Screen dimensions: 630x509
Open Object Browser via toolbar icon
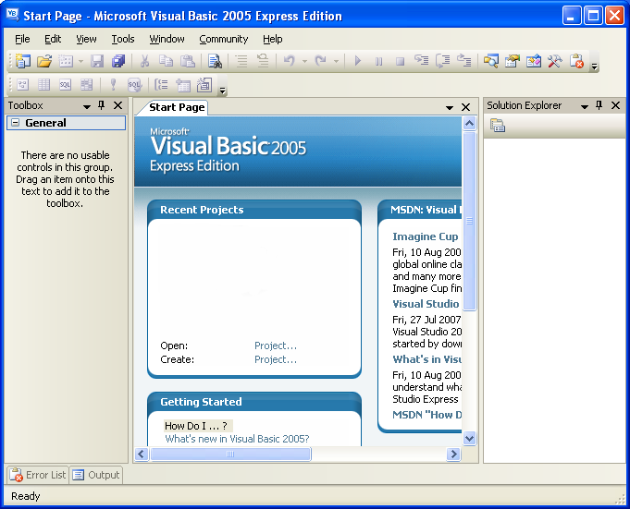534,61
